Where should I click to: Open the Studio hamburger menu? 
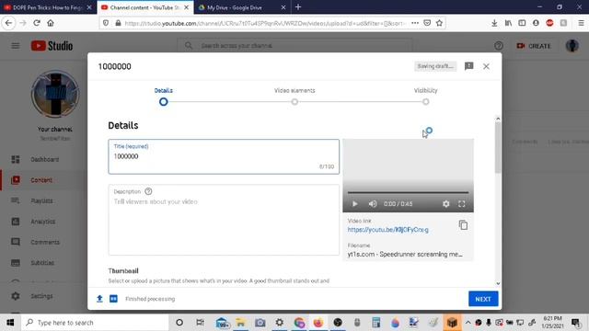coord(16,46)
